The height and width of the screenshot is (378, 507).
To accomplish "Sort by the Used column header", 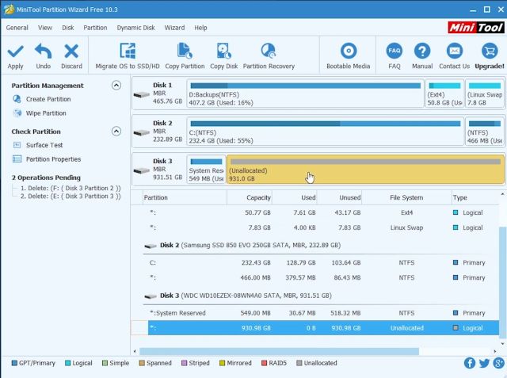I will click(x=294, y=197).
